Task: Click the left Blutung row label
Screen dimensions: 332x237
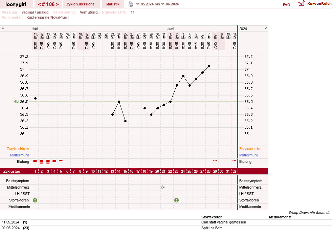Action: point(23,161)
